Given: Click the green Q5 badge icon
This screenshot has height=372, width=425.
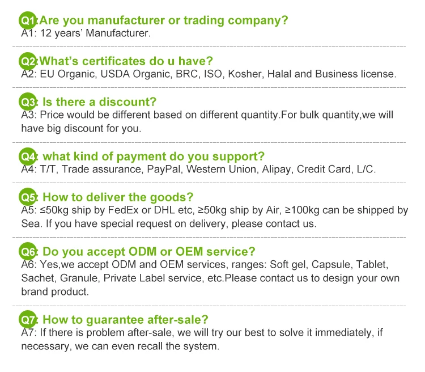Looking at the screenshot, I should pyautogui.click(x=28, y=197).
